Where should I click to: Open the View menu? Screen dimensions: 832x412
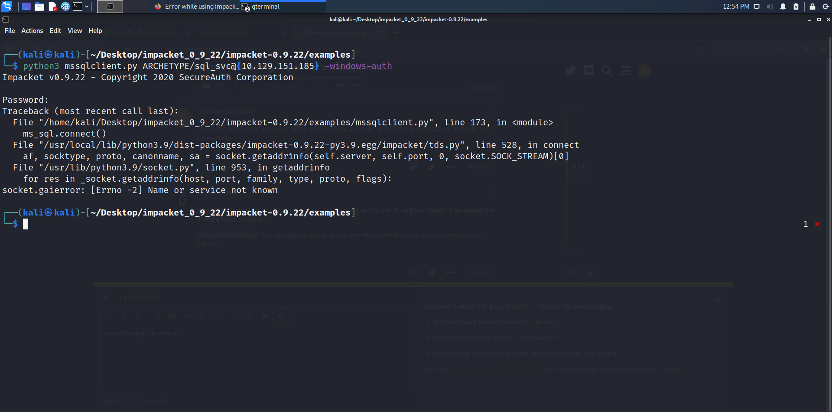(75, 31)
